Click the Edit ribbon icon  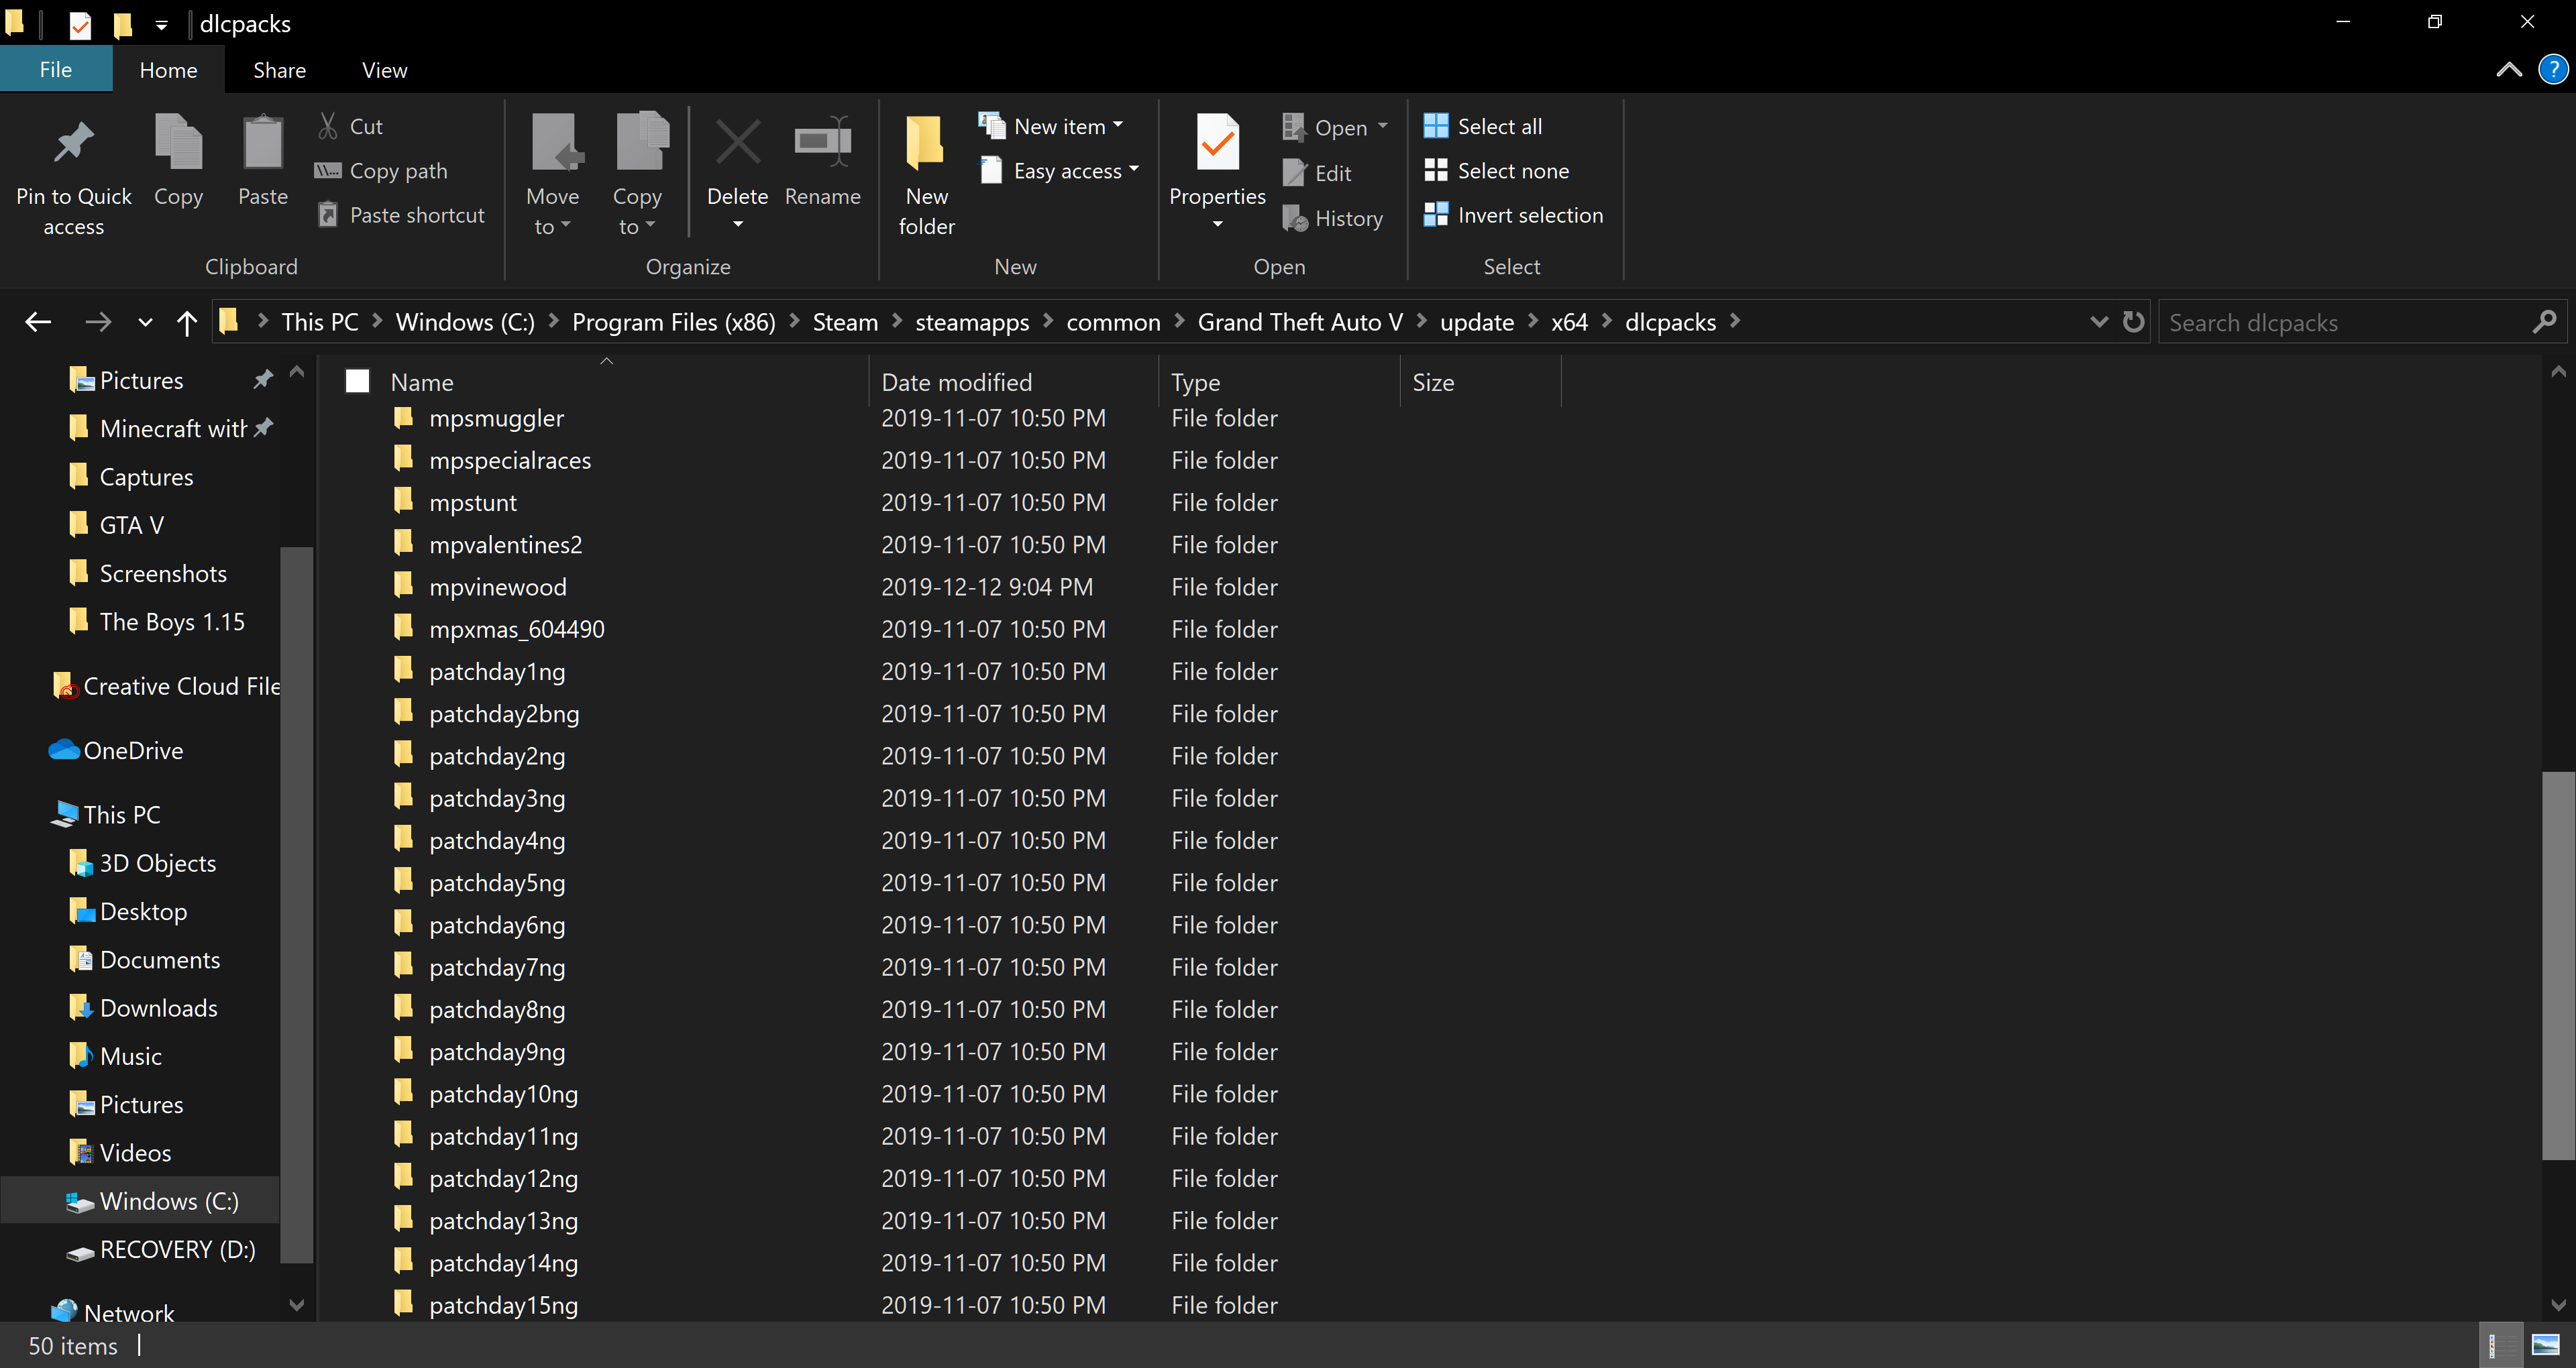point(1294,173)
